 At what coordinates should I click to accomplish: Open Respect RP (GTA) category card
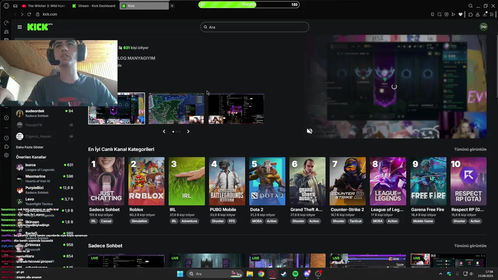468,181
